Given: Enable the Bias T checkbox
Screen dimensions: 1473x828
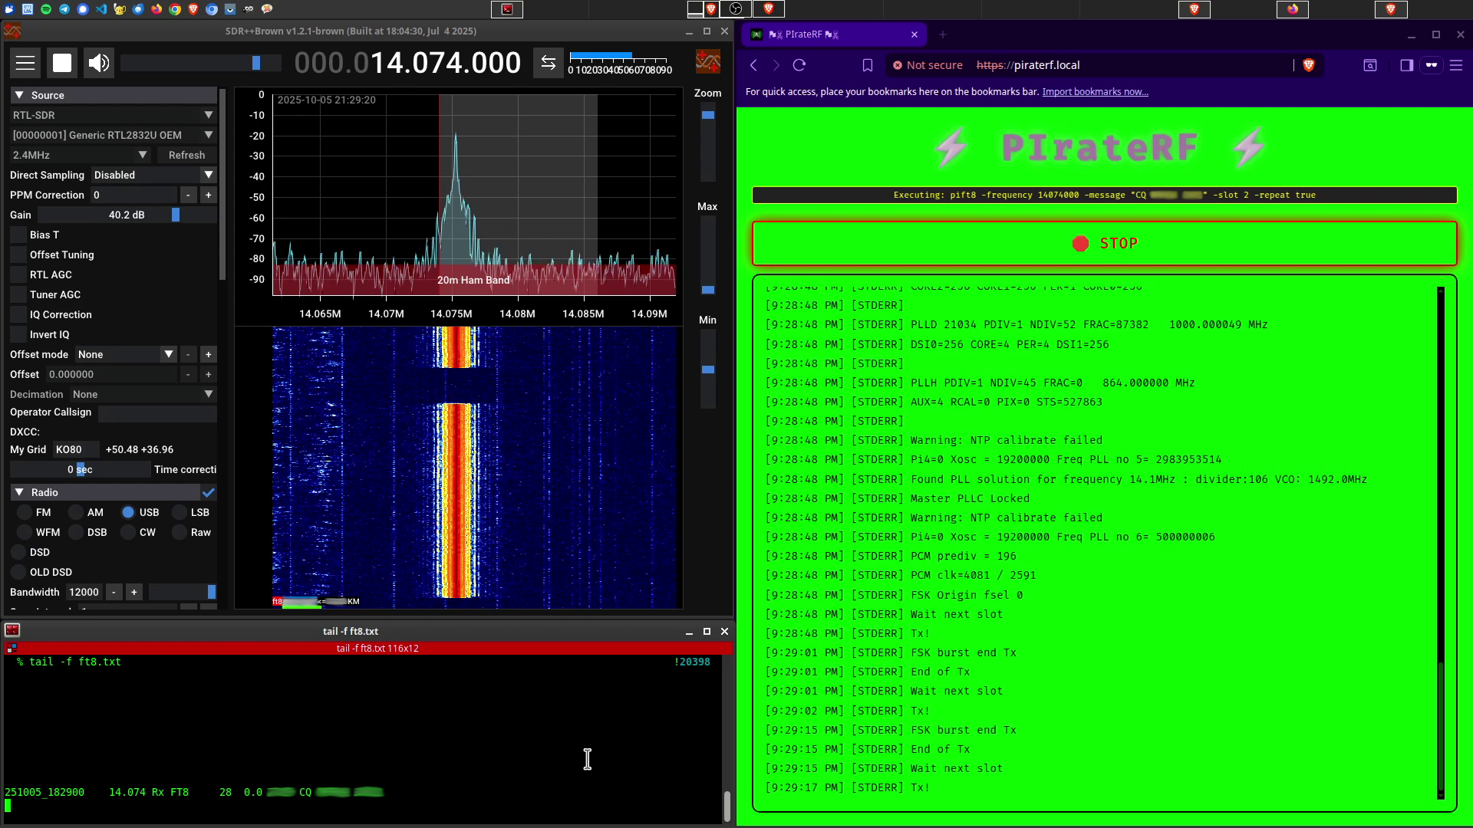Looking at the screenshot, I should click(x=18, y=235).
